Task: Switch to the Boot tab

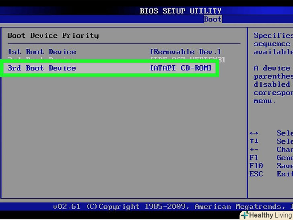Action: pyautogui.click(x=213, y=19)
